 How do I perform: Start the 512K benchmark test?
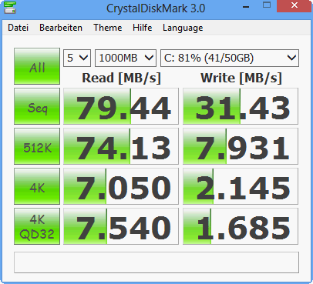[37, 146]
